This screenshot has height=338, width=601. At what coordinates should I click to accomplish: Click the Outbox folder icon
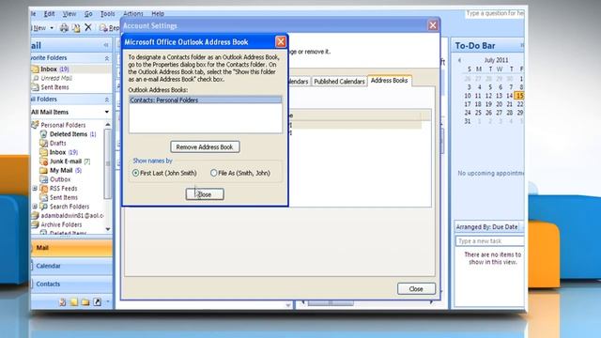[x=44, y=179]
